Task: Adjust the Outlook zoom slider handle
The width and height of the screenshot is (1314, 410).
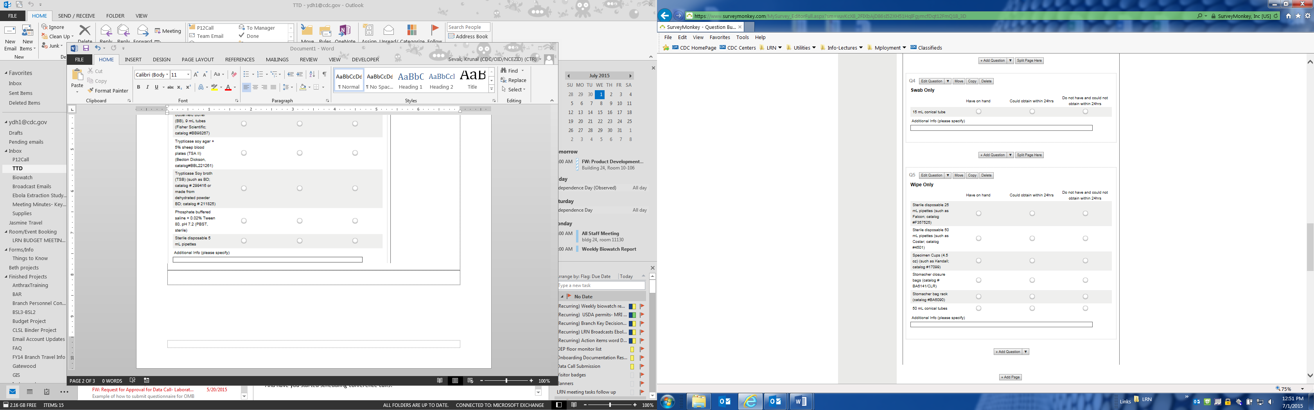Action: (x=610, y=405)
